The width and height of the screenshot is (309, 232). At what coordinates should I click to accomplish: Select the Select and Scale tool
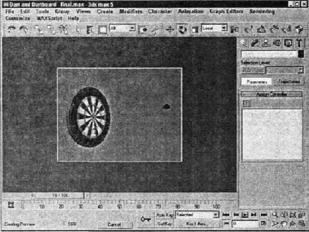point(194,29)
